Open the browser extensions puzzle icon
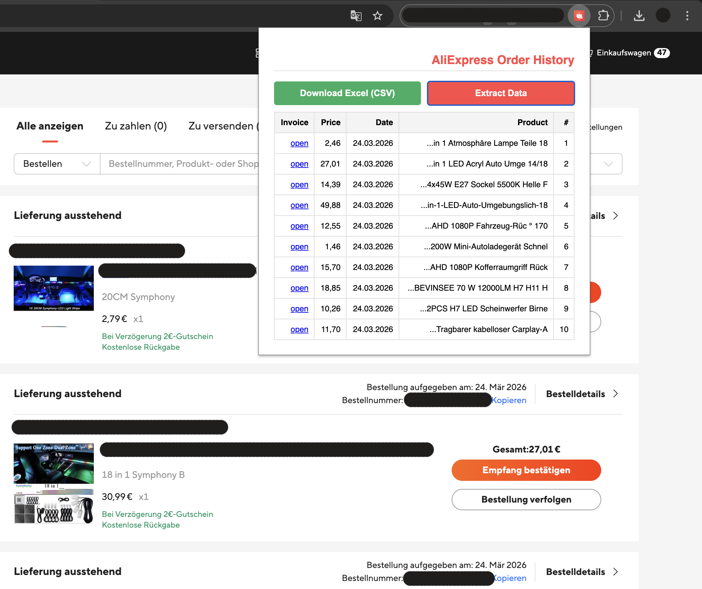Screen dimensions: 702x589 tap(604, 15)
